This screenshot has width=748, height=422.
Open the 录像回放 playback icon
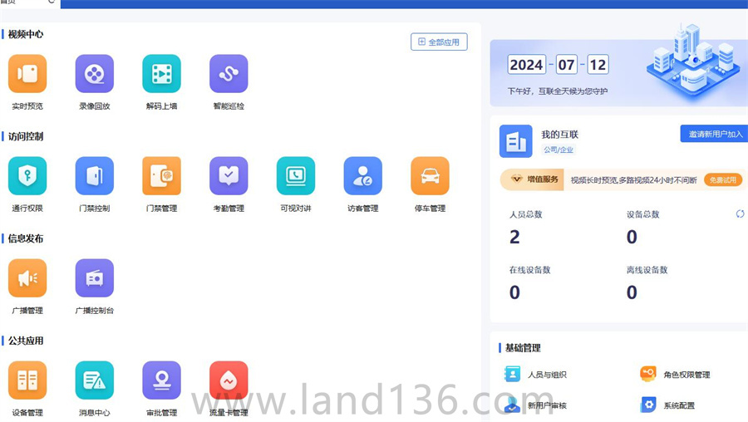pyautogui.click(x=95, y=74)
